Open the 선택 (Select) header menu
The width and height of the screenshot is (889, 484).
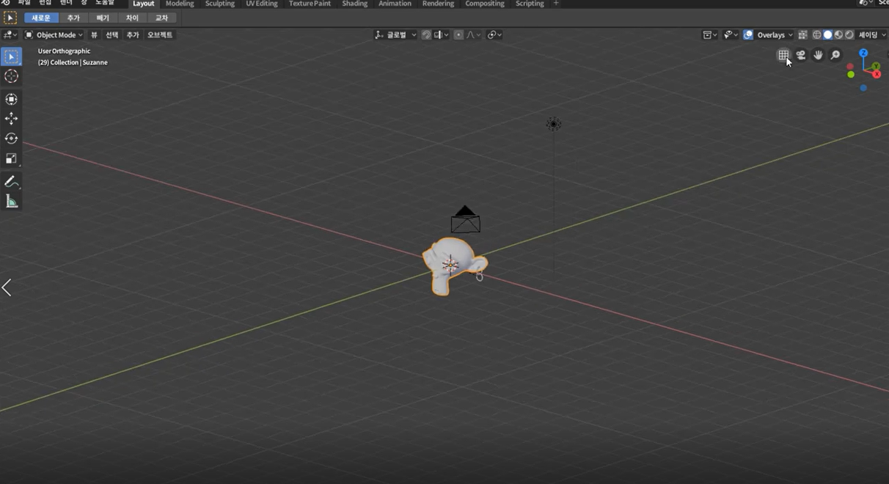(111, 34)
